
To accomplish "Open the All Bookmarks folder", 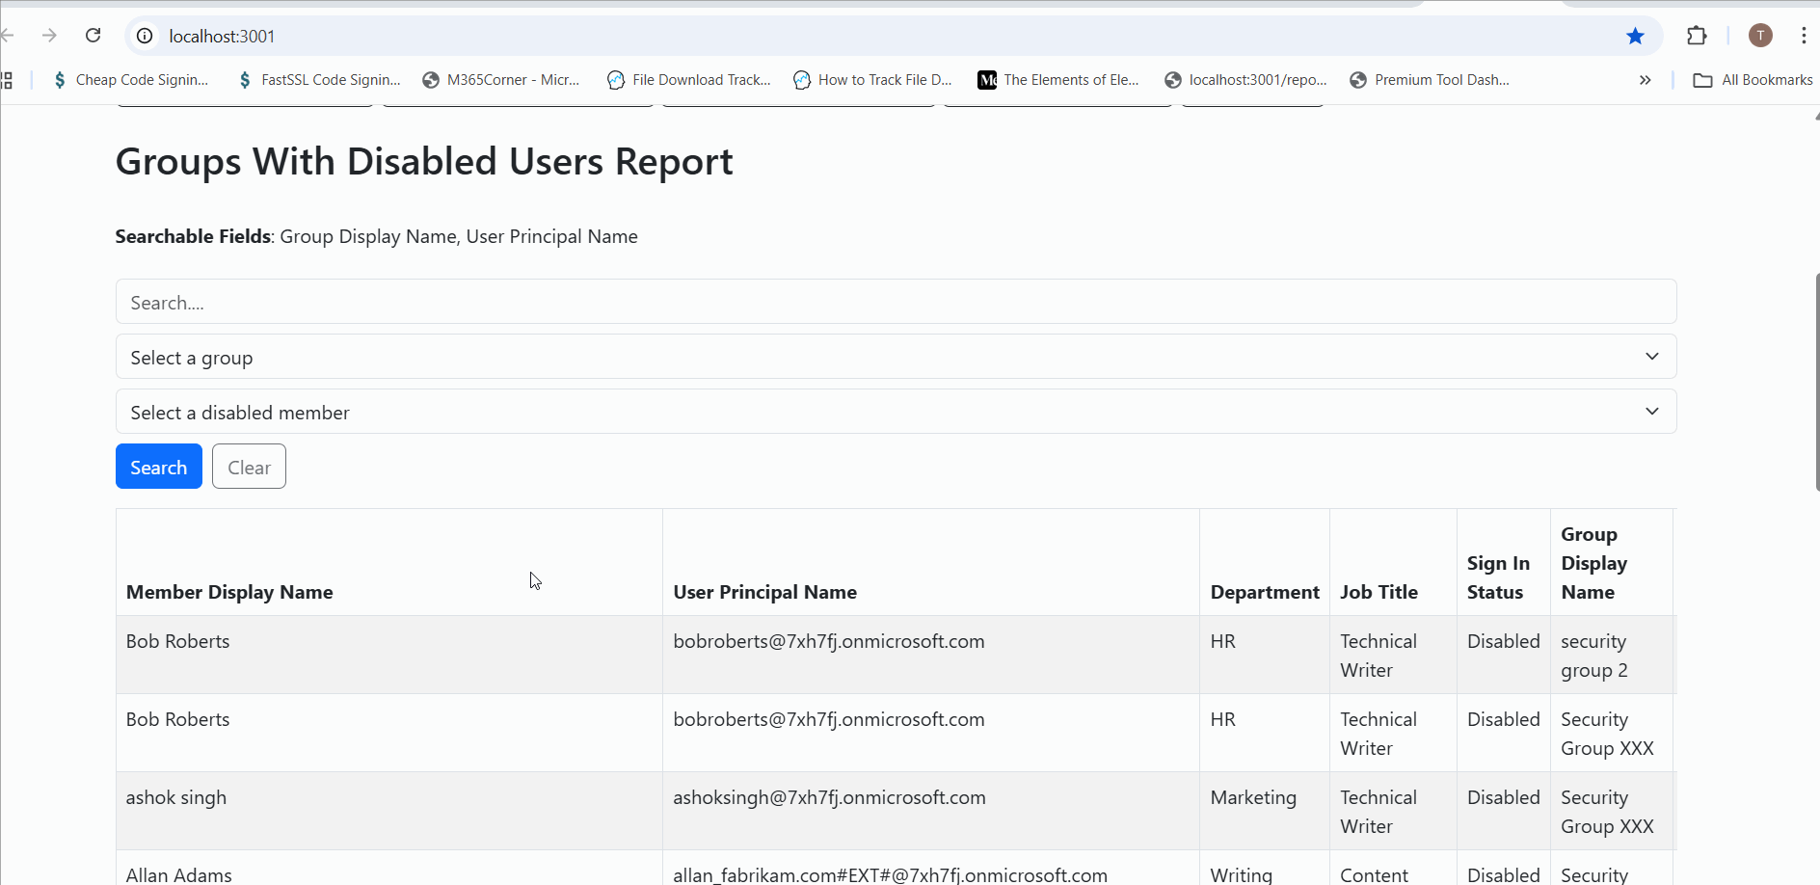I will (x=1753, y=80).
